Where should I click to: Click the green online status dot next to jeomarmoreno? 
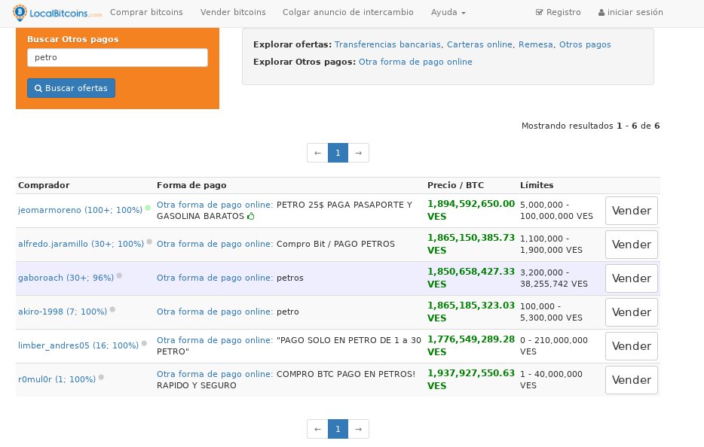click(x=148, y=208)
